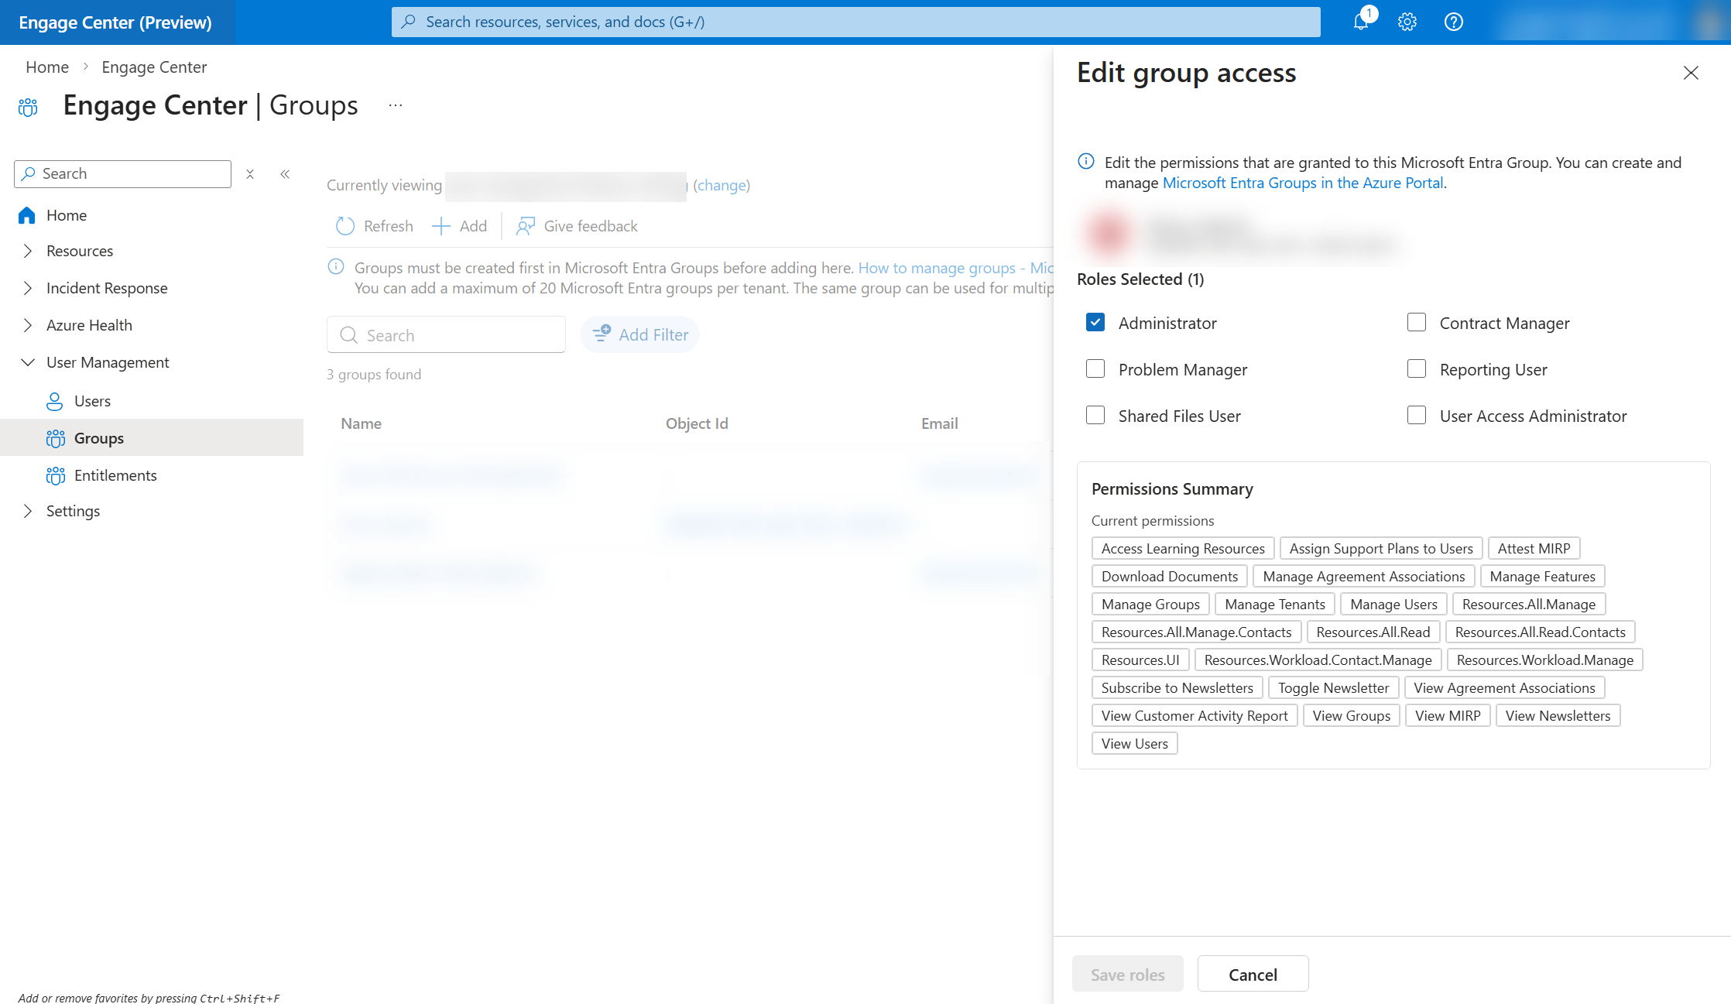The width and height of the screenshot is (1731, 1004).
Task: Expand the Incident Response section chevron
Action: [28, 288]
